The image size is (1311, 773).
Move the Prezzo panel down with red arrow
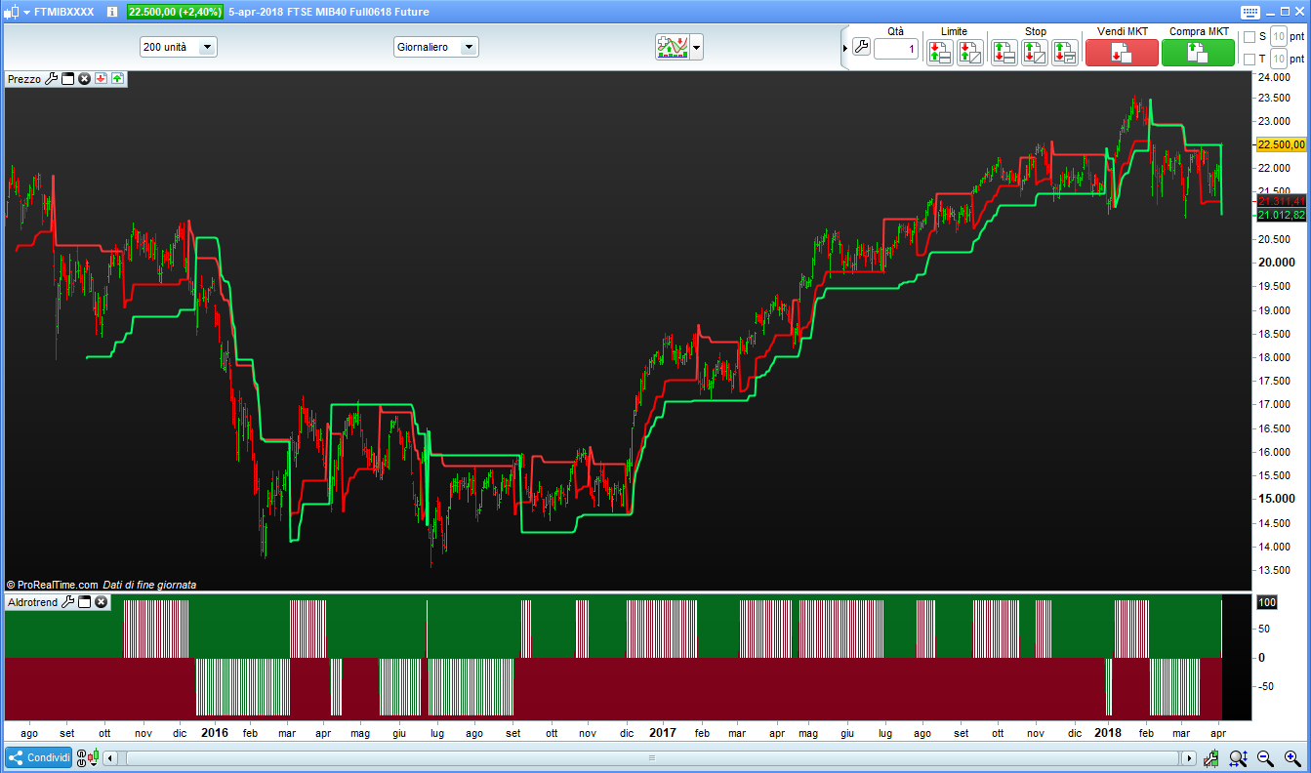pyautogui.click(x=101, y=78)
